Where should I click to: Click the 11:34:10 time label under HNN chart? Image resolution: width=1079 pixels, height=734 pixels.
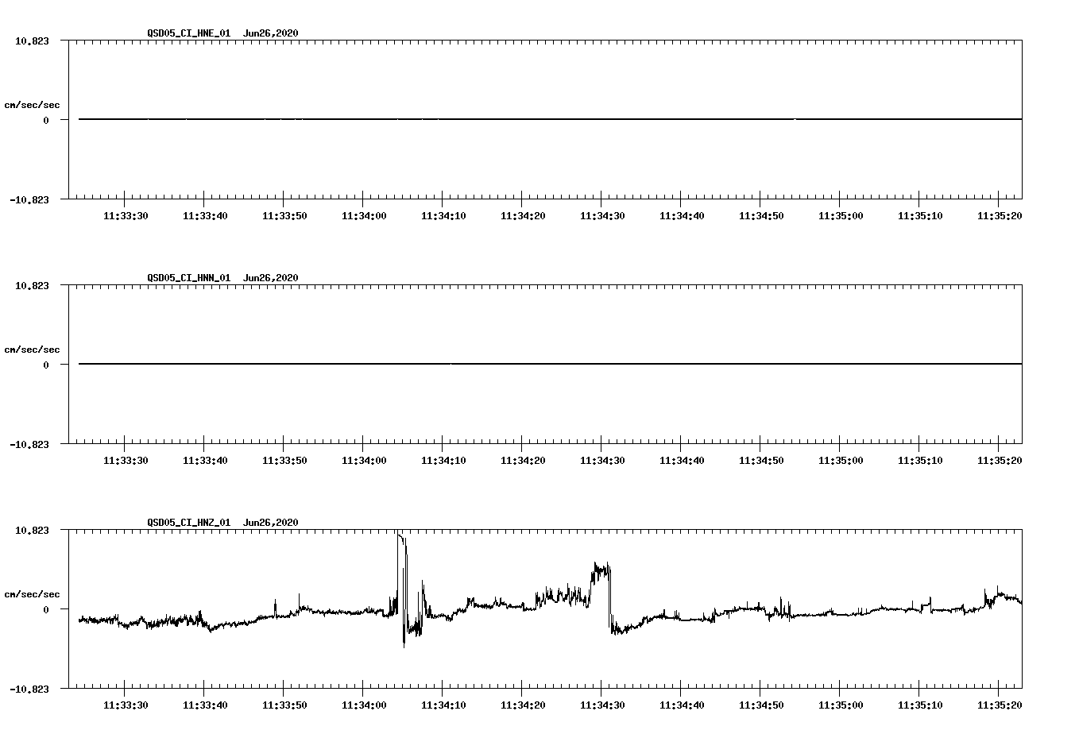coord(443,461)
